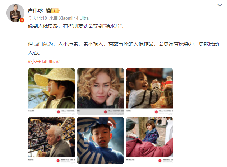Image resolution: width=227 pixels, height=167 pixels.
Task: Click the crown membership level badge
Action: (52, 10)
